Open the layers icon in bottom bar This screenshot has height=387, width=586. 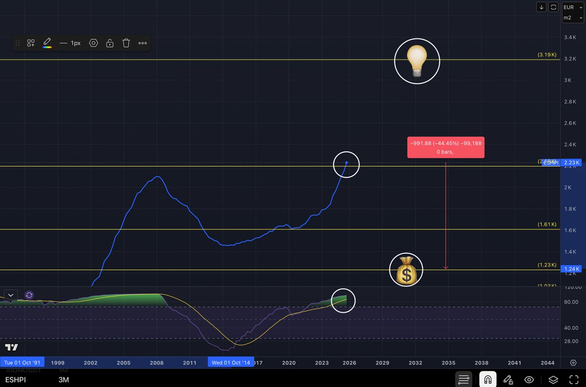coord(552,379)
